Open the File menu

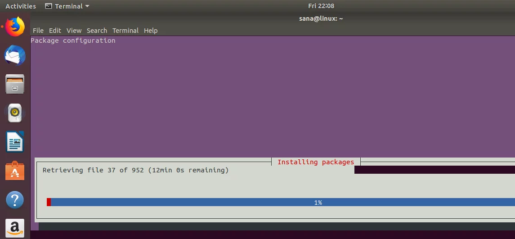(38, 31)
